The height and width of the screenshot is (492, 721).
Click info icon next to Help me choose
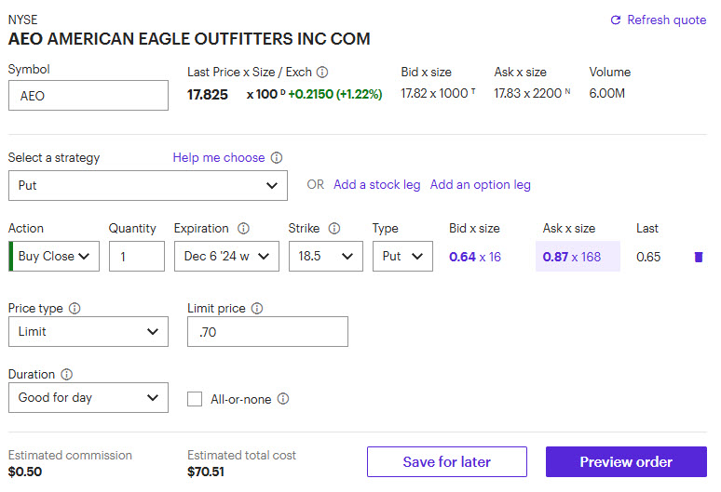(x=277, y=158)
